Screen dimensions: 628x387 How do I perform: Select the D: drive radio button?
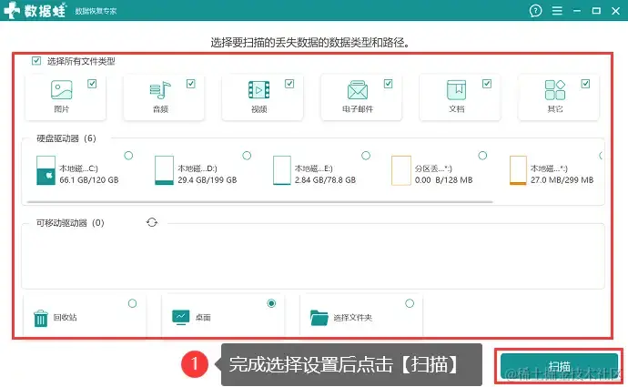pos(247,156)
